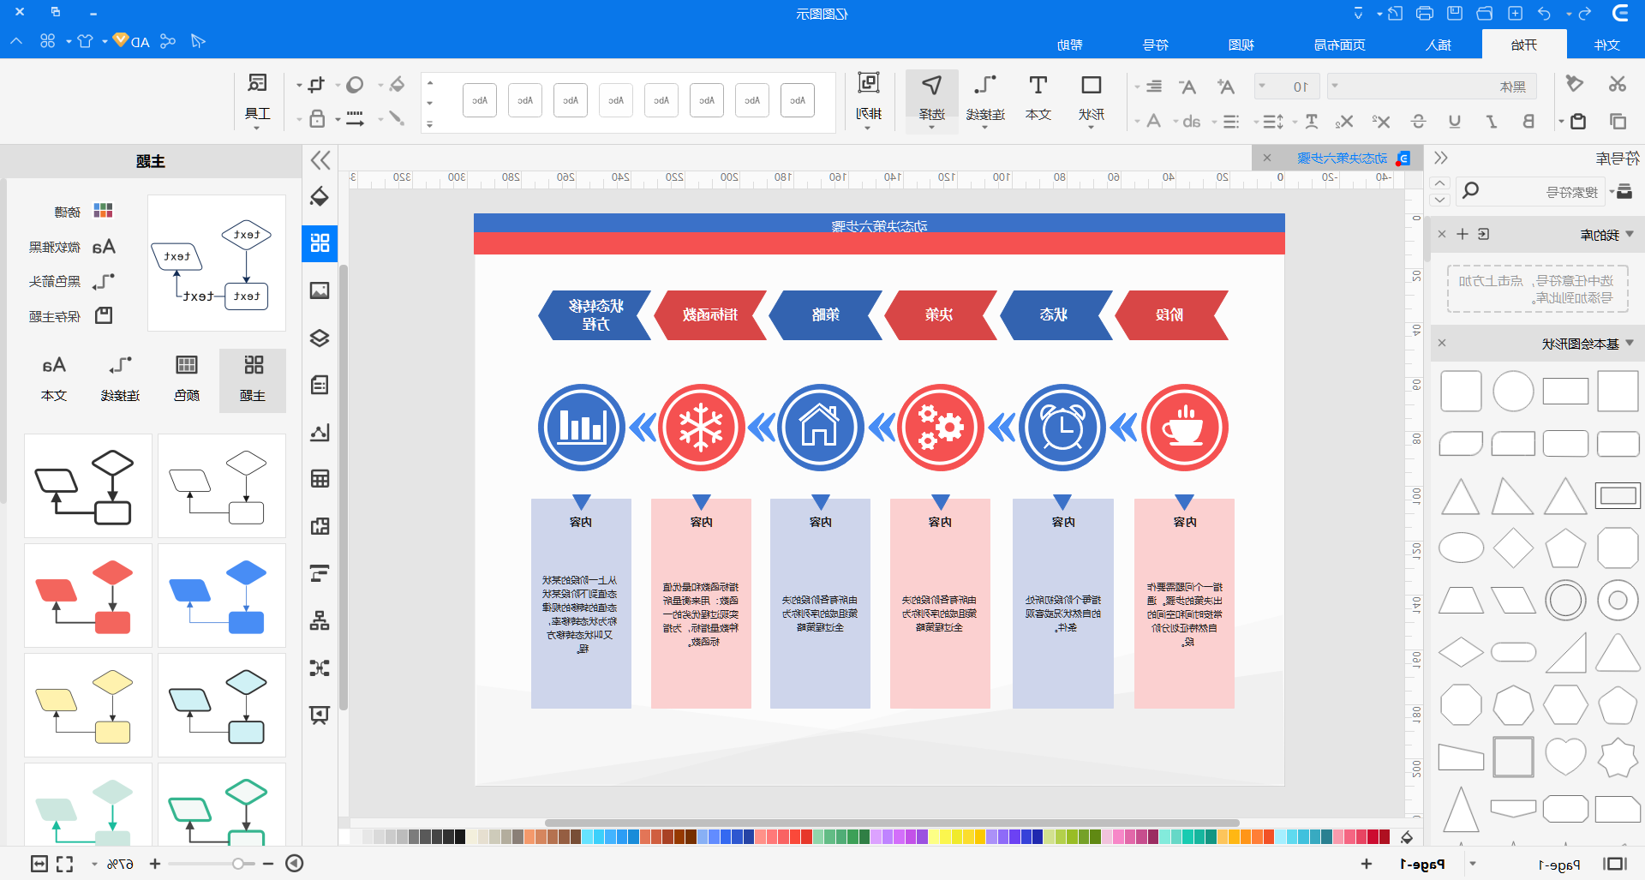Open the Arrange (排列) dropdown

(x=869, y=101)
